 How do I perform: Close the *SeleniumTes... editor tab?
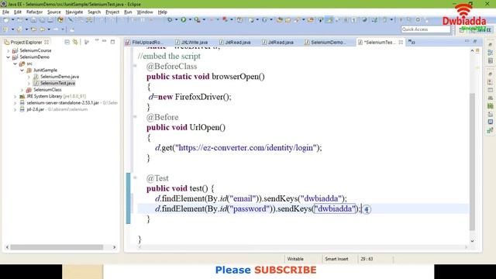401,42
